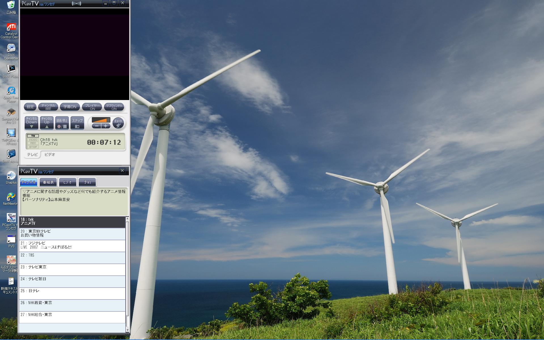Switch to the ビデオ tab
544x340 pixels.
point(50,154)
